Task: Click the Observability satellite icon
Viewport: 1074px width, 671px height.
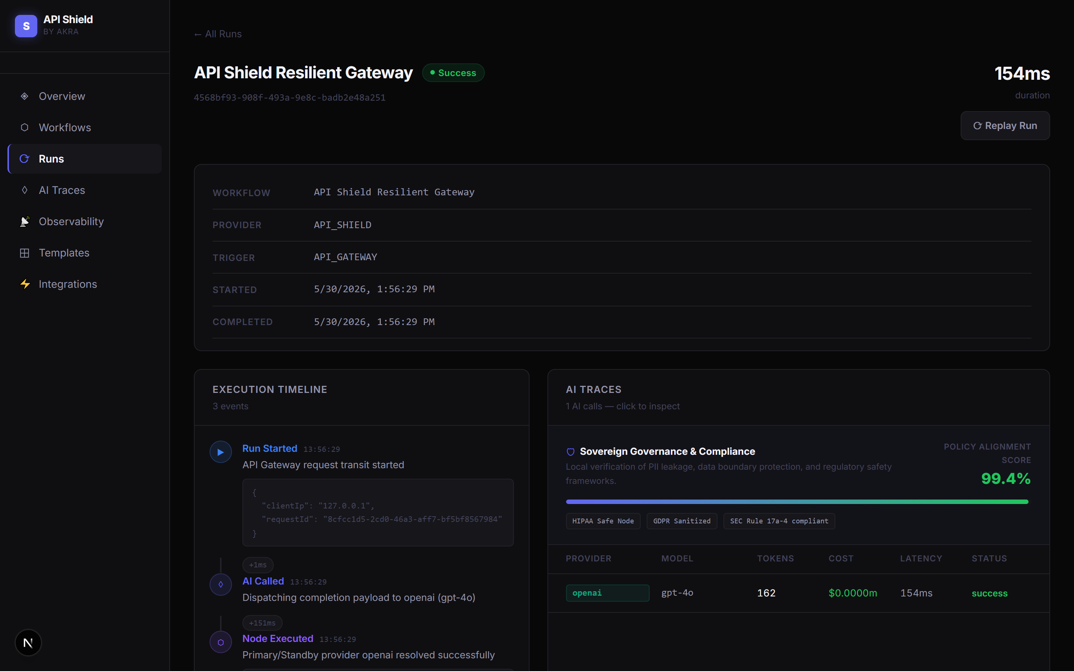Action: [x=25, y=221]
